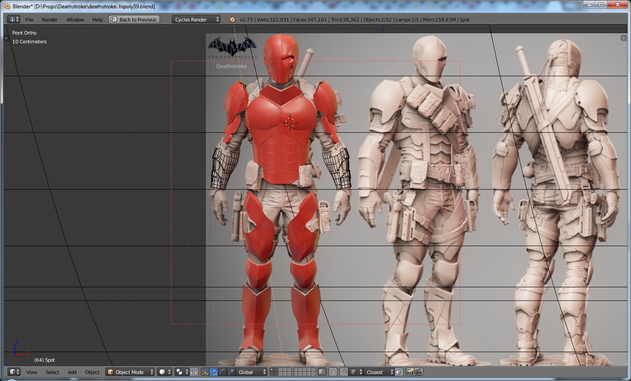The width and height of the screenshot is (631, 381).
Task: Click the plus expander at viewport top-left
Action: point(6,38)
